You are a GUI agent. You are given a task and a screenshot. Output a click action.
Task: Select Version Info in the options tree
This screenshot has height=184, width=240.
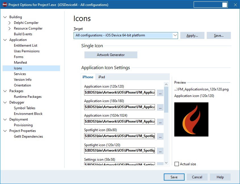(23, 80)
